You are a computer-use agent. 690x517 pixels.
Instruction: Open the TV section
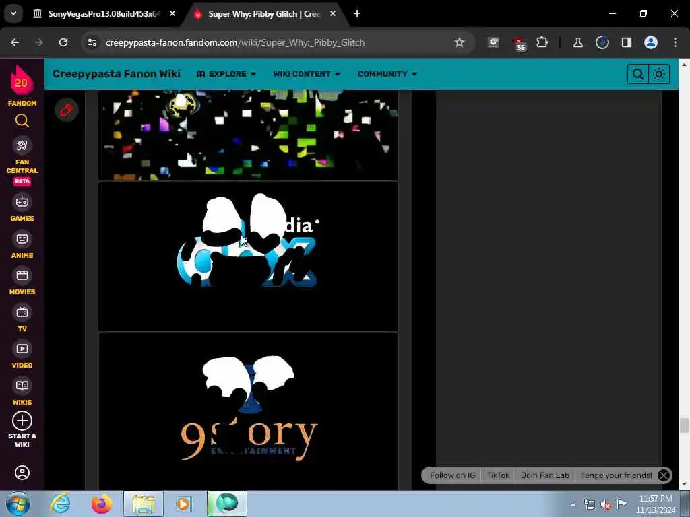[22, 318]
